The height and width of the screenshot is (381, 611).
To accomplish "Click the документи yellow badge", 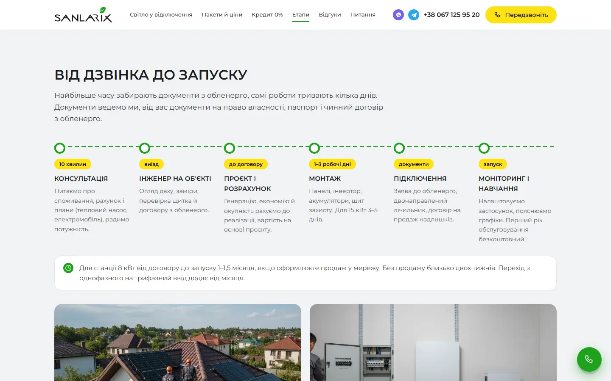I will click(x=414, y=164).
